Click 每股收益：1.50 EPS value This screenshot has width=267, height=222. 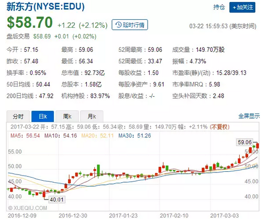138,73
